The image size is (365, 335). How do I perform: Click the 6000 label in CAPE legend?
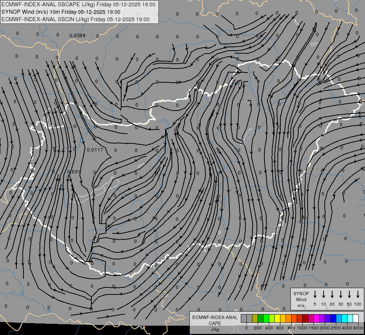358,328
